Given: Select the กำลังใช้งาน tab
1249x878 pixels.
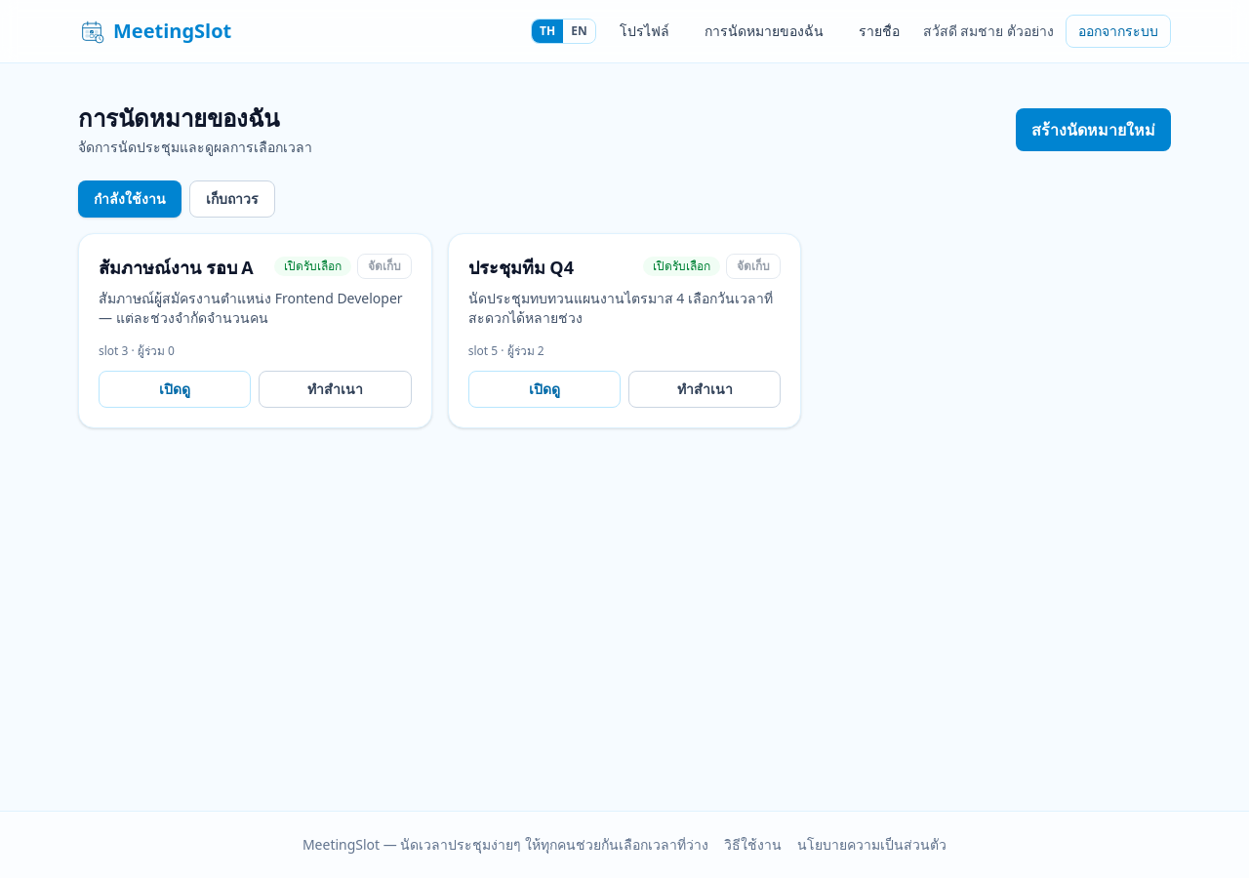Looking at the screenshot, I should click(130, 199).
